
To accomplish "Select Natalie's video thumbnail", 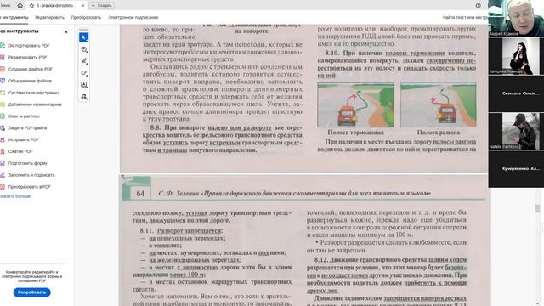I will (x=516, y=131).
